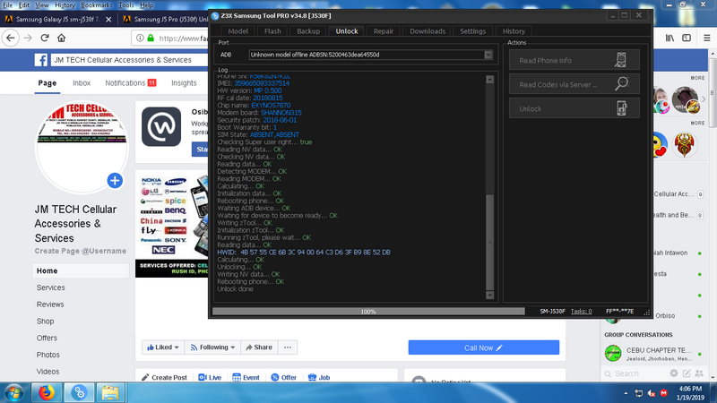Open the Backup tab
The image size is (717, 403).
tap(308, 31)
